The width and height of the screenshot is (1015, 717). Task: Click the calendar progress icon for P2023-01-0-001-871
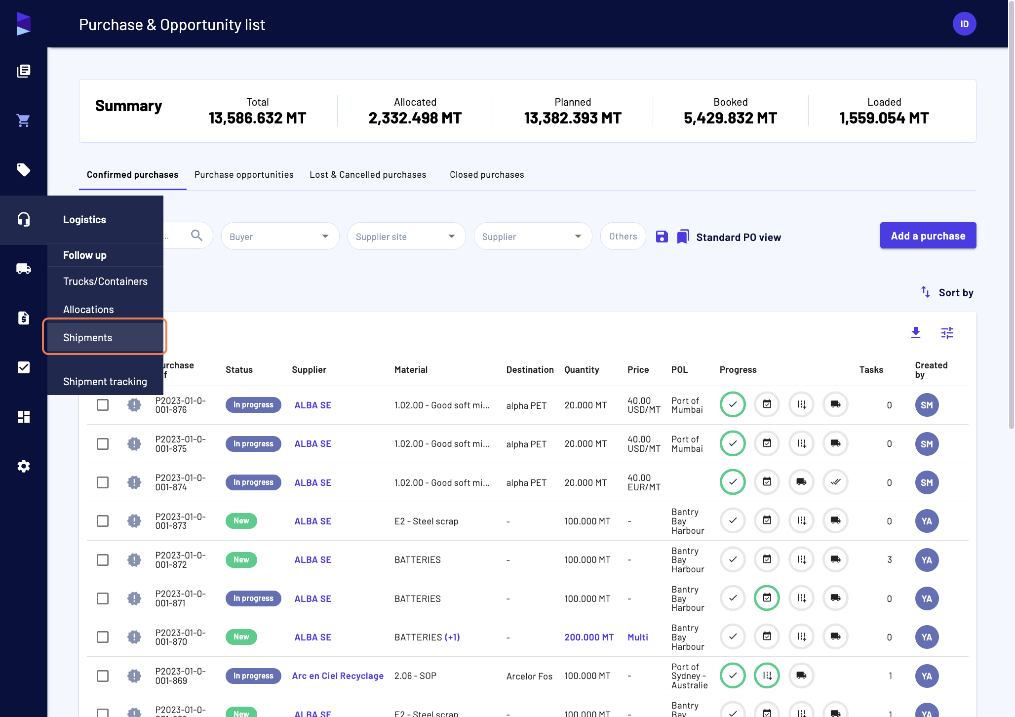[x=767, y=598]
